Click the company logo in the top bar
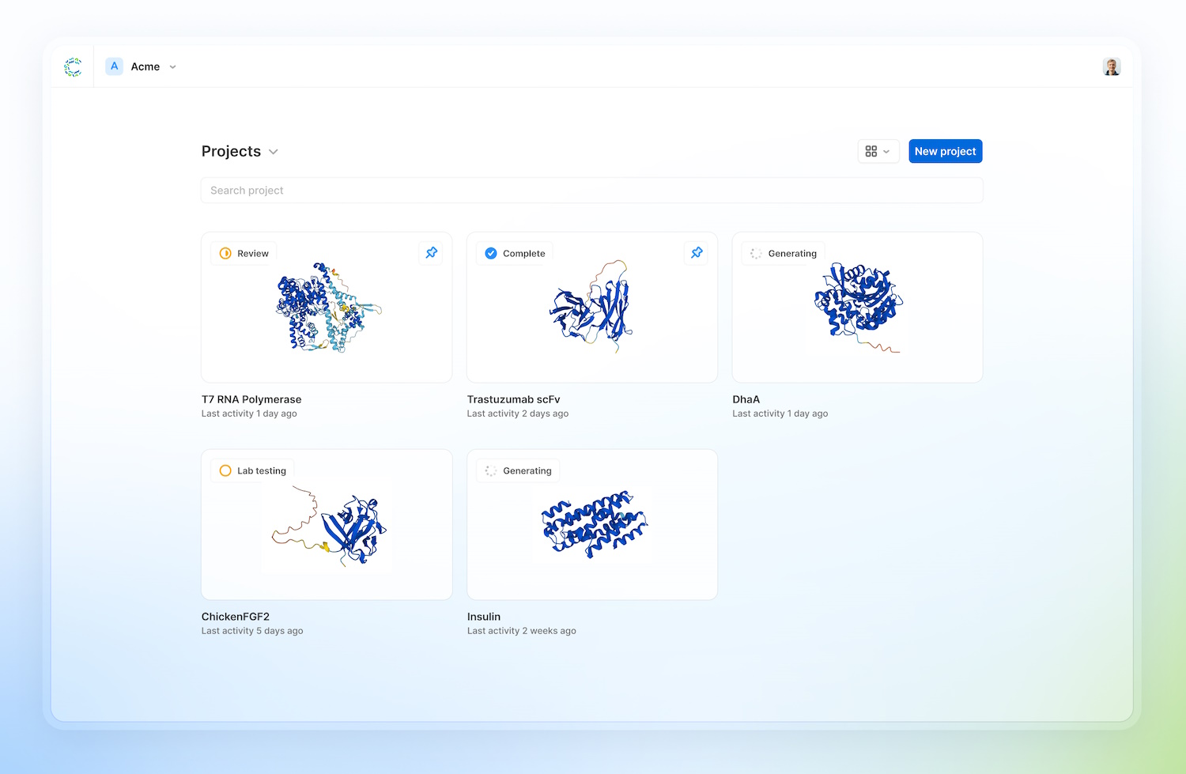 pos(73,66)
